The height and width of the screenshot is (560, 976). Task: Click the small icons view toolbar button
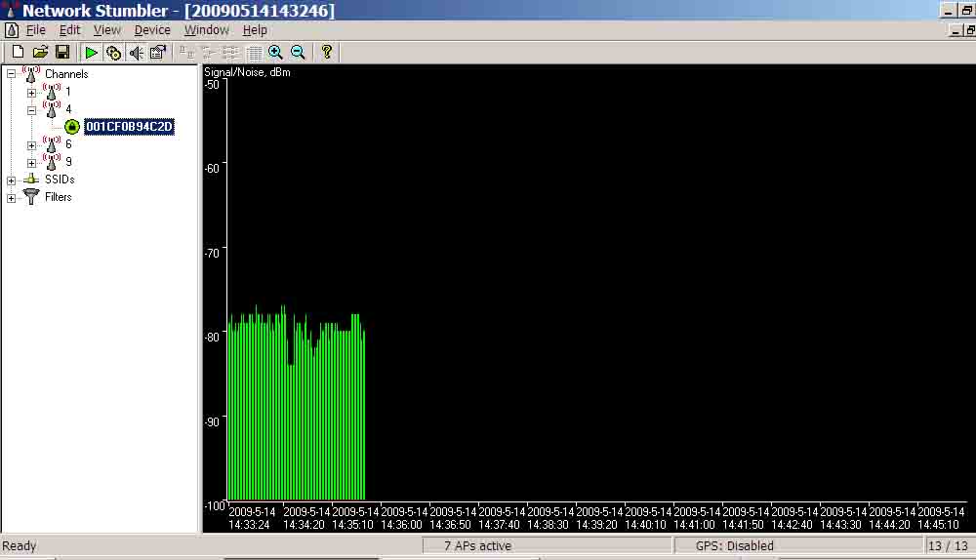[x=209, y=53]
